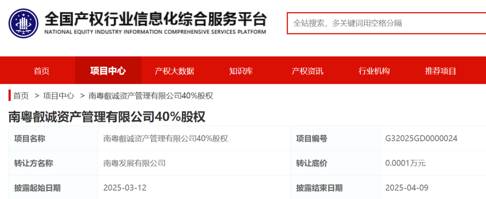The width and height of the screenshot is (486, 199).
Task: Select the 转让方名称 label cell
Action: pos(53,163)
